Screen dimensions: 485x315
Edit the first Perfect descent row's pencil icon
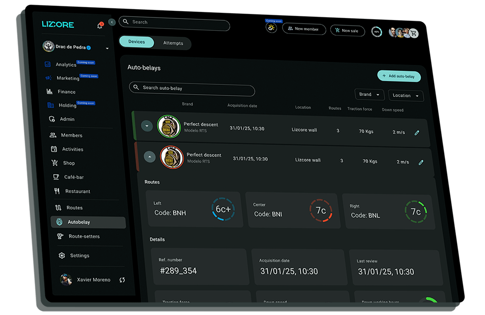417,132
